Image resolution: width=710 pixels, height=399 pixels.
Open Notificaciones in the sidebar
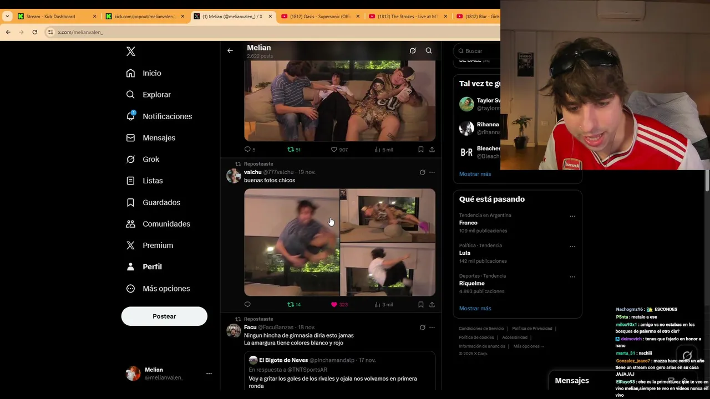159,116
